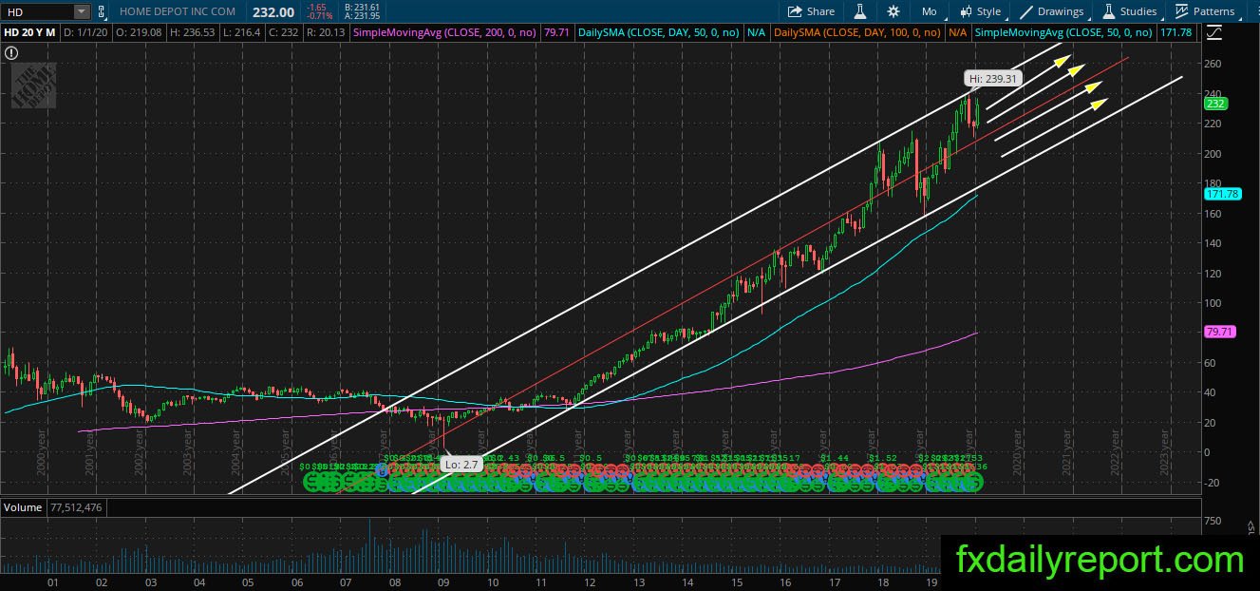Screen dimensions: 1260x591
Task: Select the HD 20 Y M timeframe label
Action: (30, 32)
